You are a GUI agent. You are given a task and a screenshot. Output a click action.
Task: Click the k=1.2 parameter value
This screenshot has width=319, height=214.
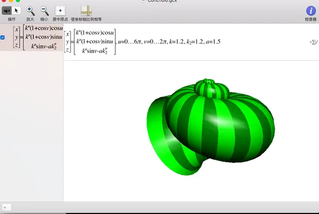(x=177, y=41)
